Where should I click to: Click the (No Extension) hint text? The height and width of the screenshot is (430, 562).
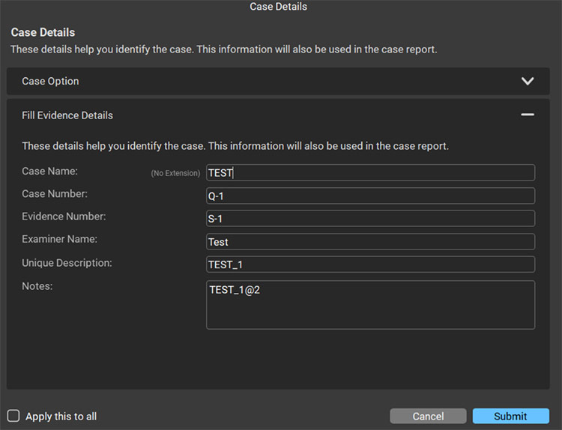tap(175, 173)
